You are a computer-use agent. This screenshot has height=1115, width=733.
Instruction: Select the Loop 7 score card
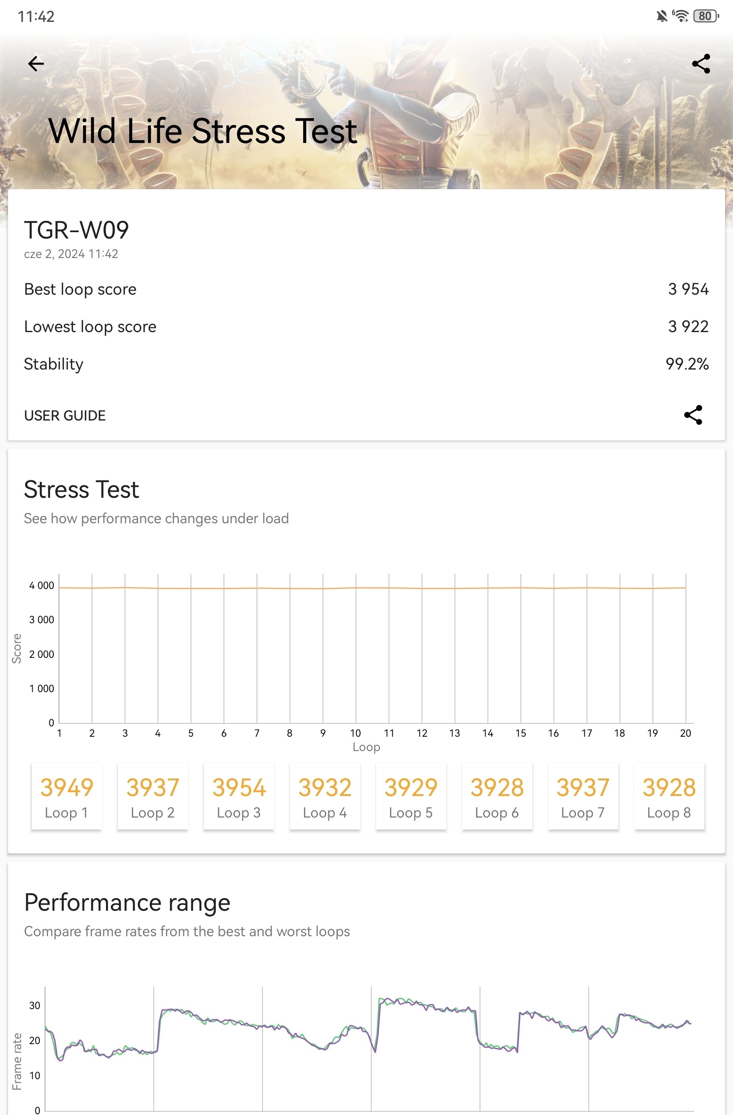click(x=583, y=796)
